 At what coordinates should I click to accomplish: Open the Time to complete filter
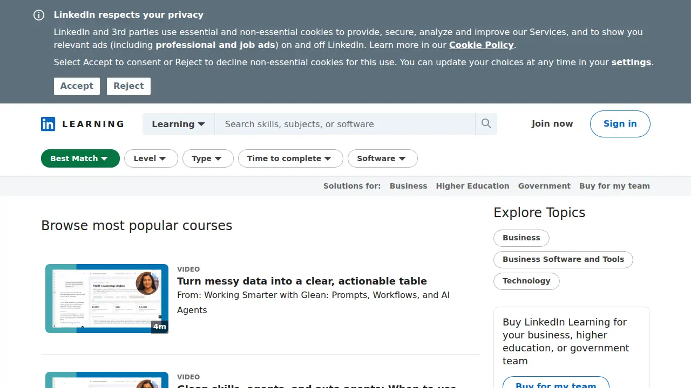[x=290, y=158]
